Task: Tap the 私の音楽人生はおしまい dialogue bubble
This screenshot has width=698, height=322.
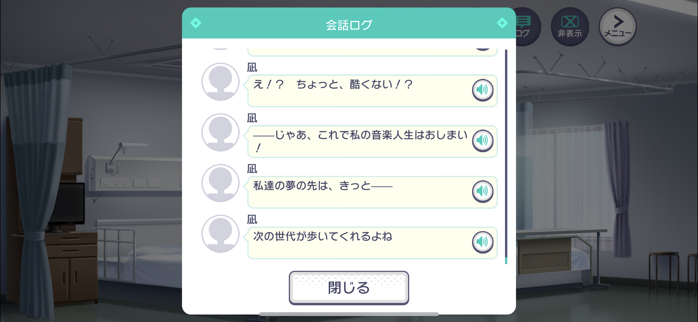Action: (x=372, y=141)
